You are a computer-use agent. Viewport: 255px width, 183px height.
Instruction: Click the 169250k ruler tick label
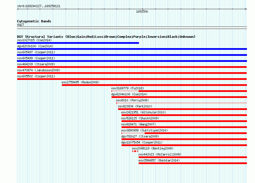pos(142,11)
